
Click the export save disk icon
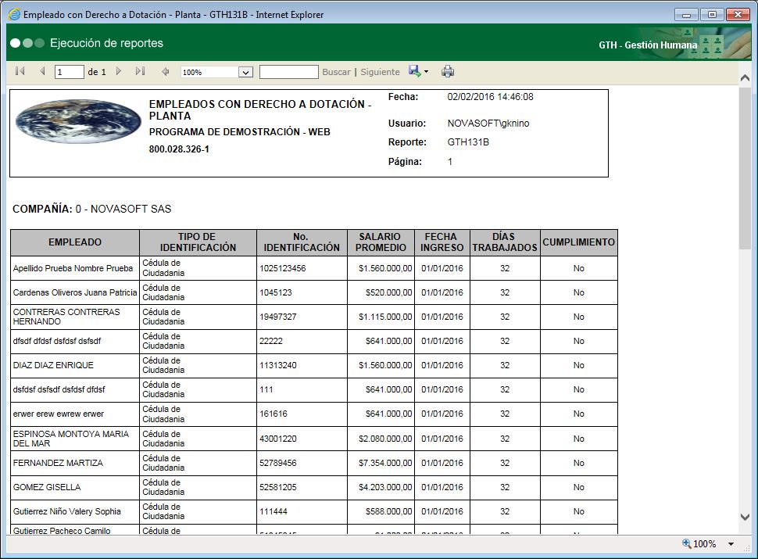tap(414, 71)
